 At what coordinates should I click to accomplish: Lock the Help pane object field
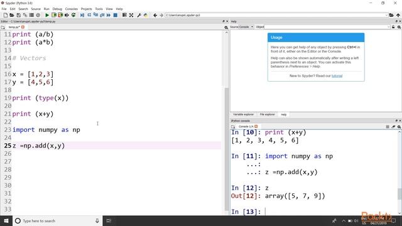(393, 27)
